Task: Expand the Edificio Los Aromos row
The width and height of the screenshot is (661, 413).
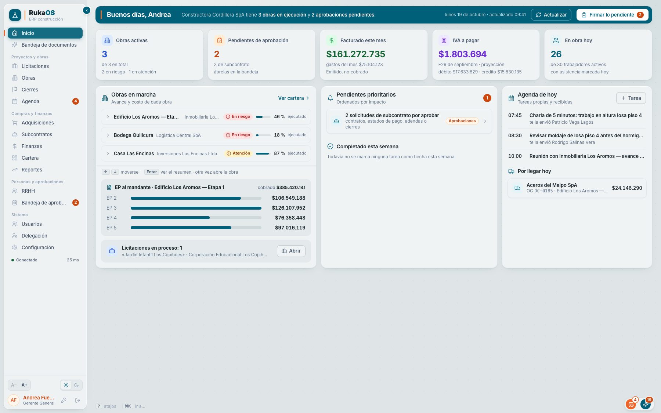Action: point(108,117)
